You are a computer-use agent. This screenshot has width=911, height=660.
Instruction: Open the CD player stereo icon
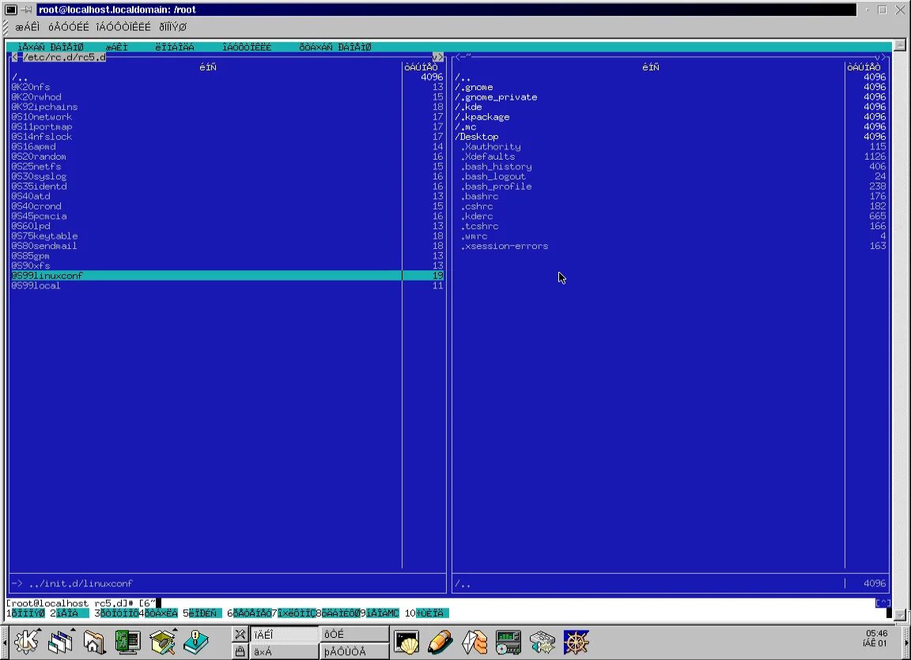(508, 642)
